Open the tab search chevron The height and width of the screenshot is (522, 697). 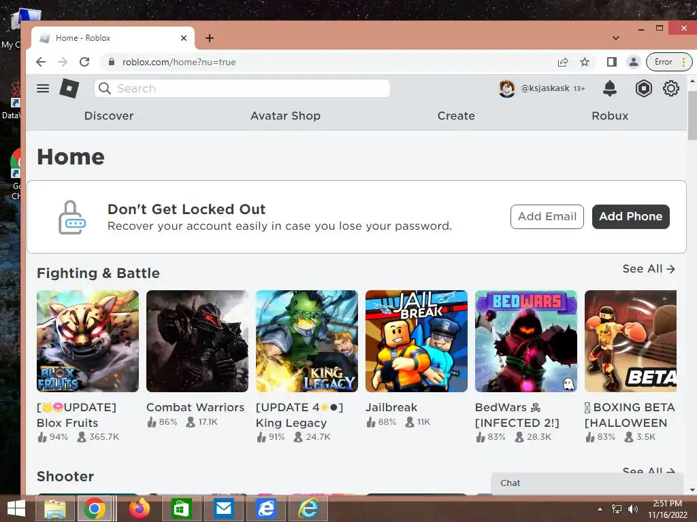615,38
